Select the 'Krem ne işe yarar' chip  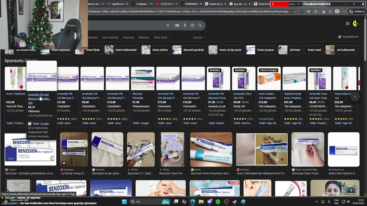coord(226,50)
